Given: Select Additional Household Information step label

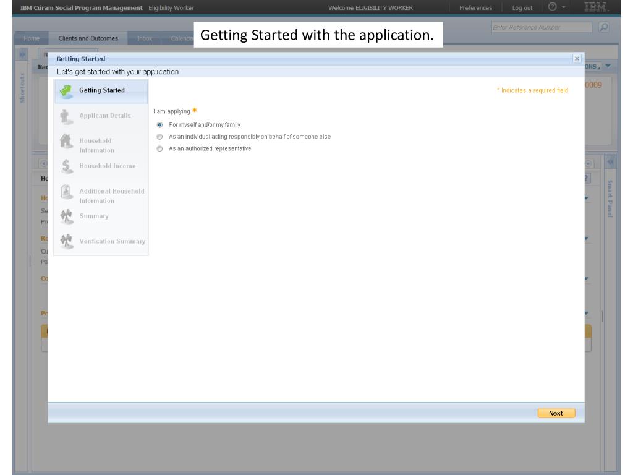Looking at the screenshot, I should click(112, 196).
